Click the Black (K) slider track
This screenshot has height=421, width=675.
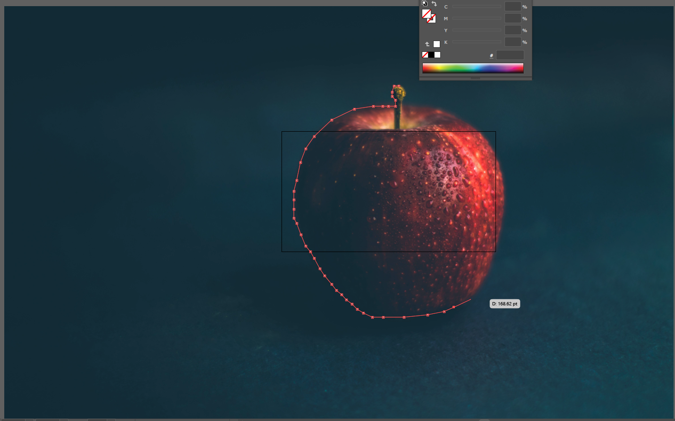click(477, 42)
